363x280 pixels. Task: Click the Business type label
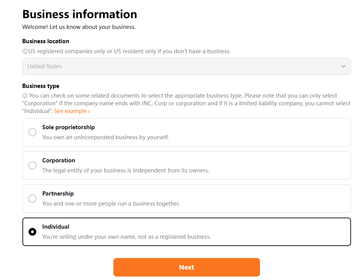pos(41,86)
